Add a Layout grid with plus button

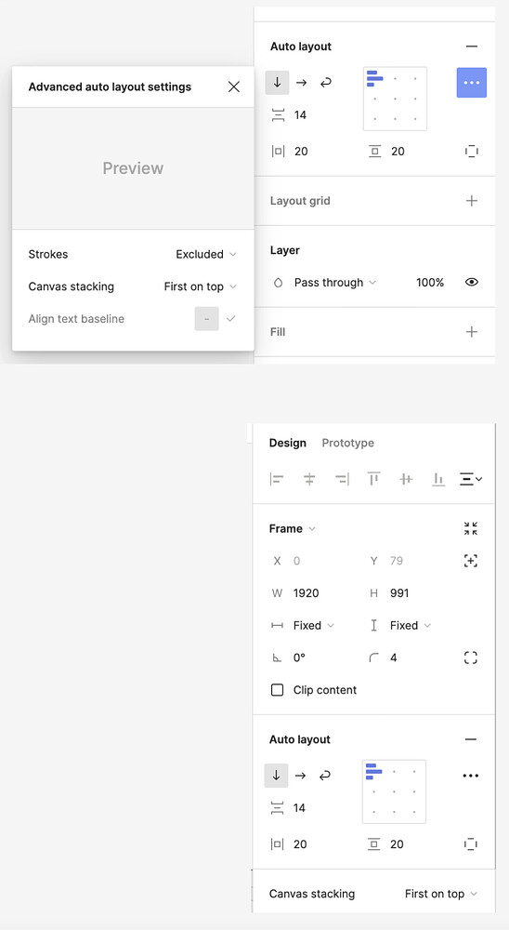tap(472, 201)
